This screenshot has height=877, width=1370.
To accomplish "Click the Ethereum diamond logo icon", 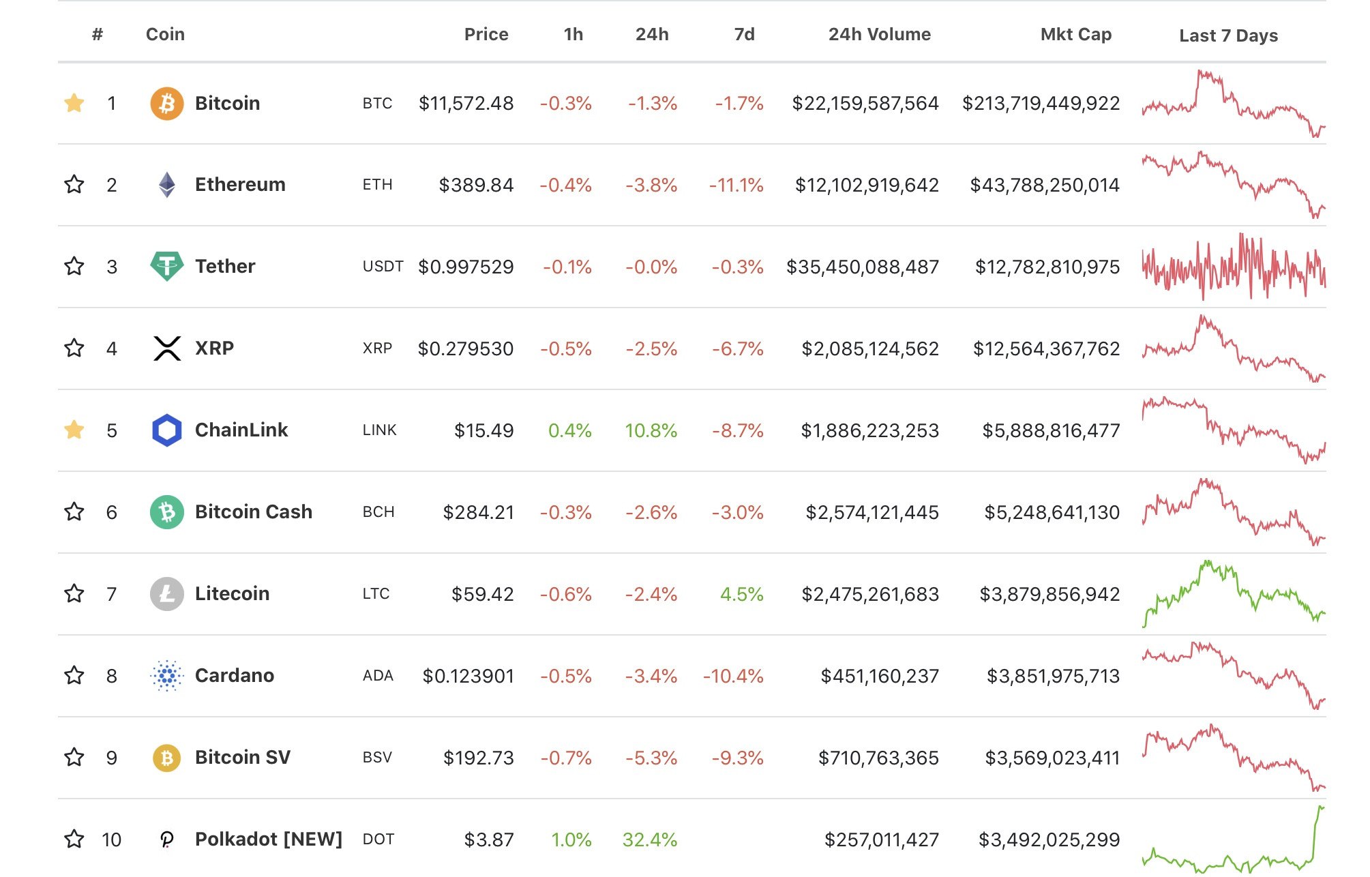I will [166, 185].
